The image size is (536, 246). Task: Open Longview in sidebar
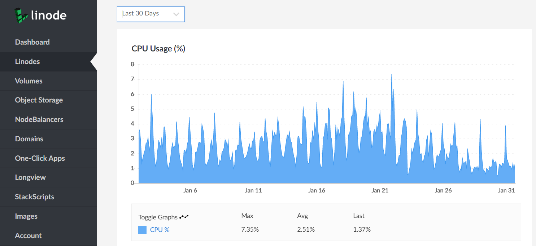[30, 177]
